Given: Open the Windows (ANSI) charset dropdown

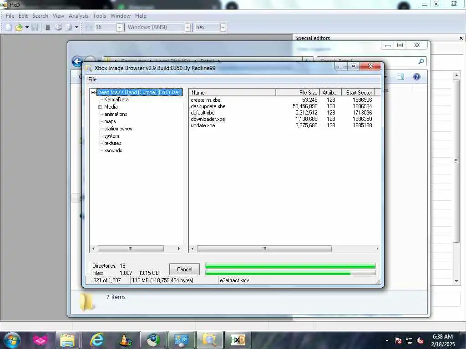Looking at the screenshot, I should pos(187,27).
